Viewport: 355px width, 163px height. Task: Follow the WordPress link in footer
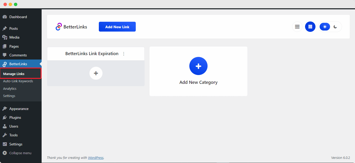click(x=96, y=158)
